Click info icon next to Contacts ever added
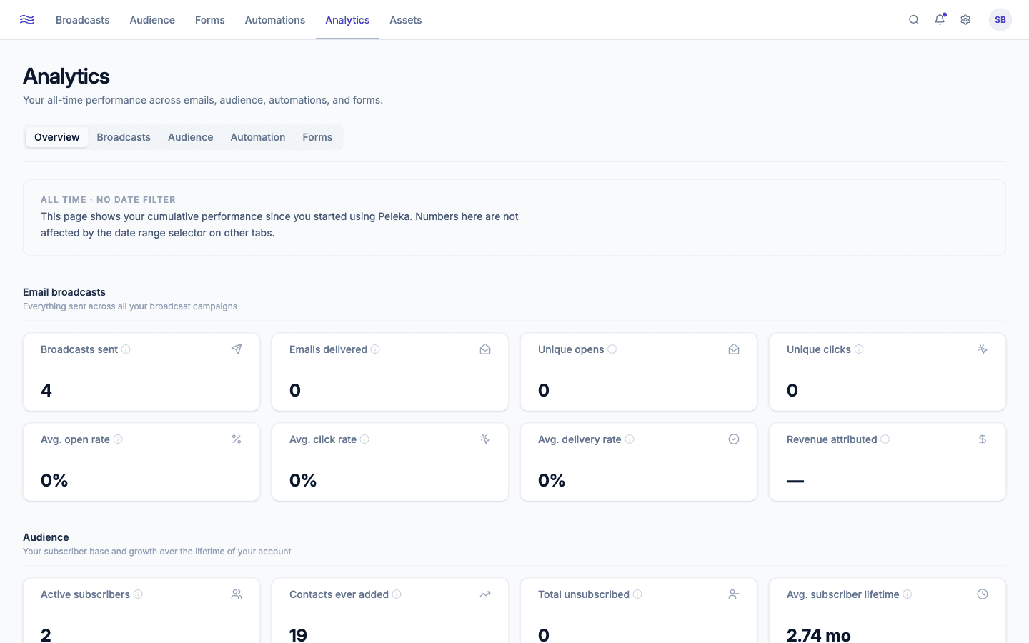This screenshot has height=643, width=1029. pos(397,594)
